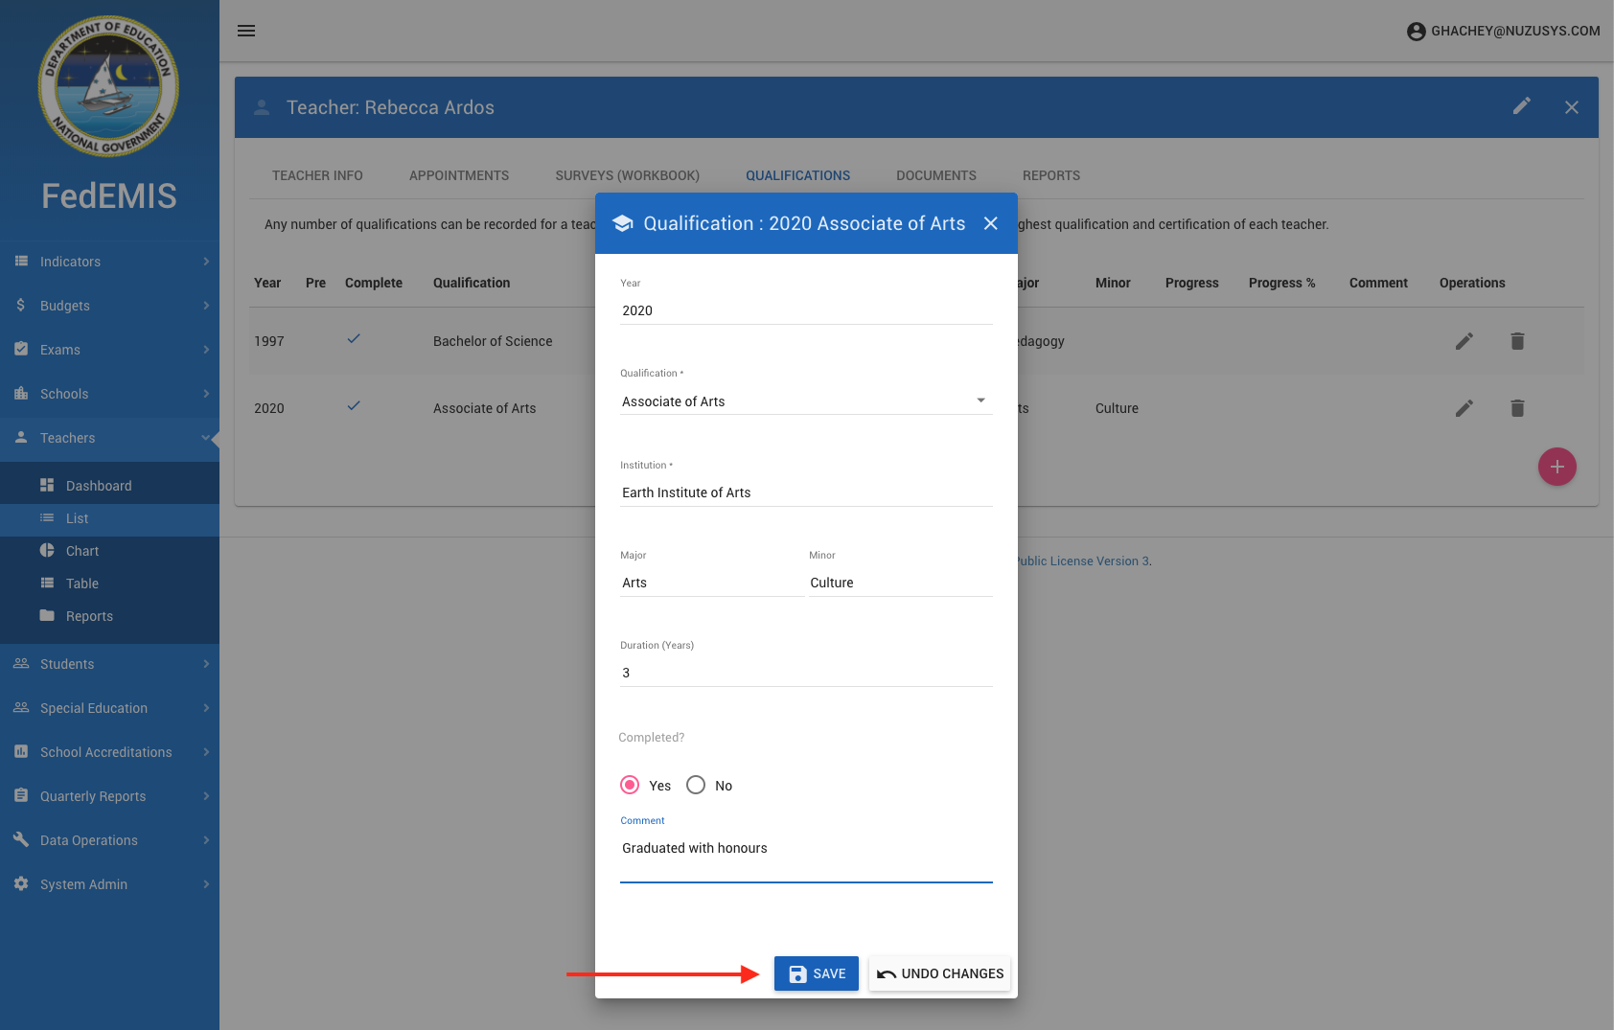
Task: Open the Teacher Info tab
Action: pos(317,175)
